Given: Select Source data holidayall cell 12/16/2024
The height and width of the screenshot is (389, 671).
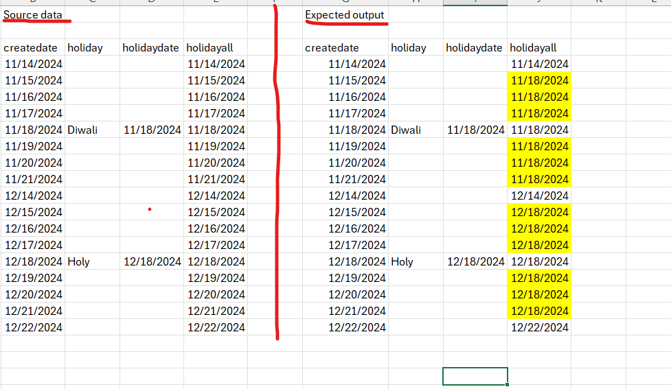Looking at the screenshot, I should [216, 228].
